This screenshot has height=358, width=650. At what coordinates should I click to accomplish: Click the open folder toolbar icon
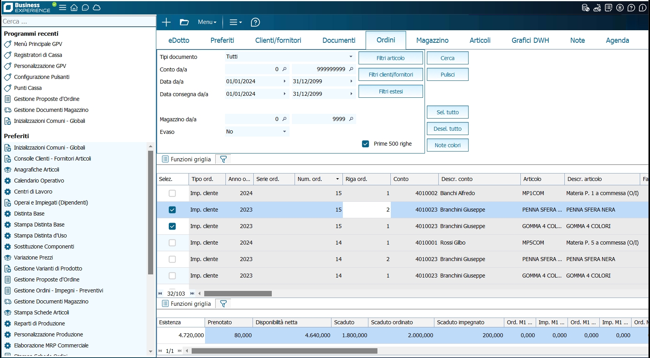point(184,22)
